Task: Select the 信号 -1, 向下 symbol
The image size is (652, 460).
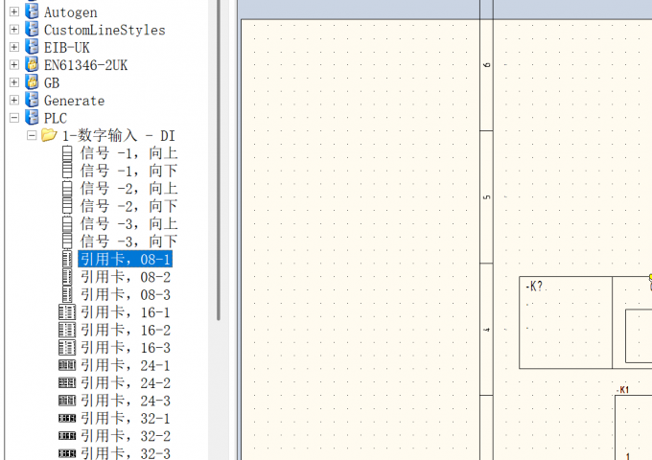Action: pyautogui.click(x=128, y=171)
